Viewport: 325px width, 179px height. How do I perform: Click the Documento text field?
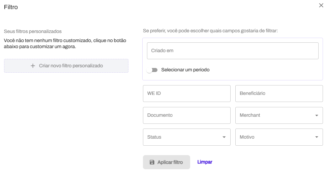186,115
